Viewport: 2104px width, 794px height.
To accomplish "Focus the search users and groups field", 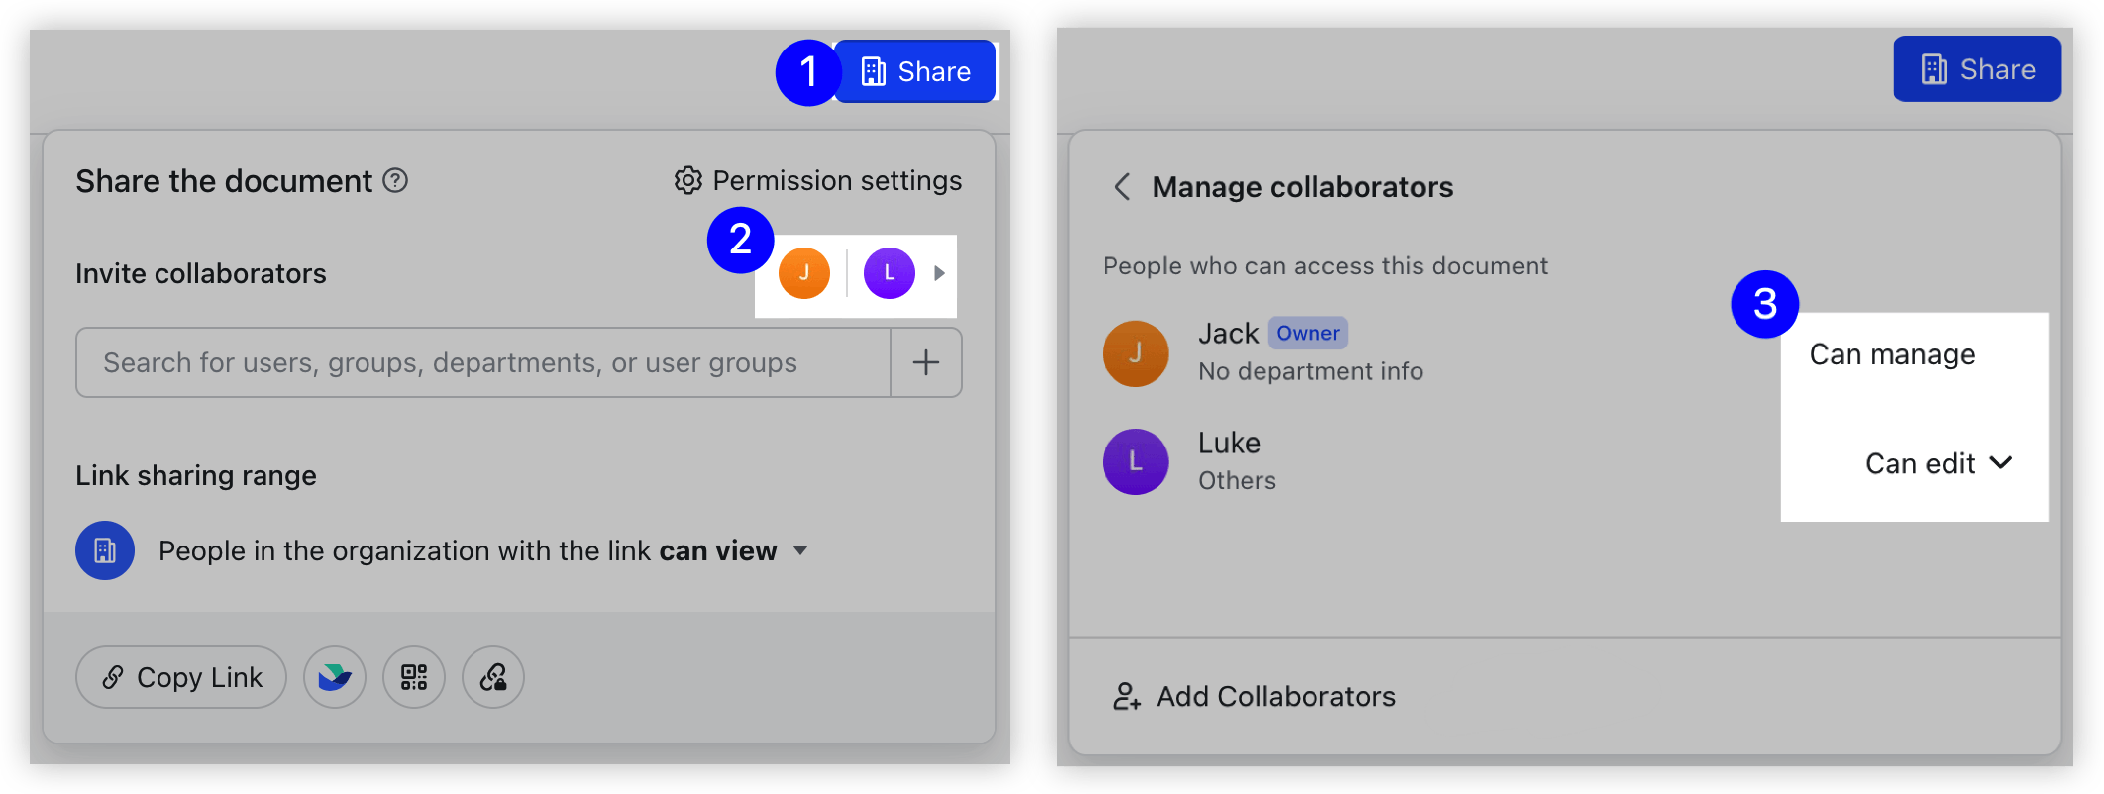I will [483, 362].
